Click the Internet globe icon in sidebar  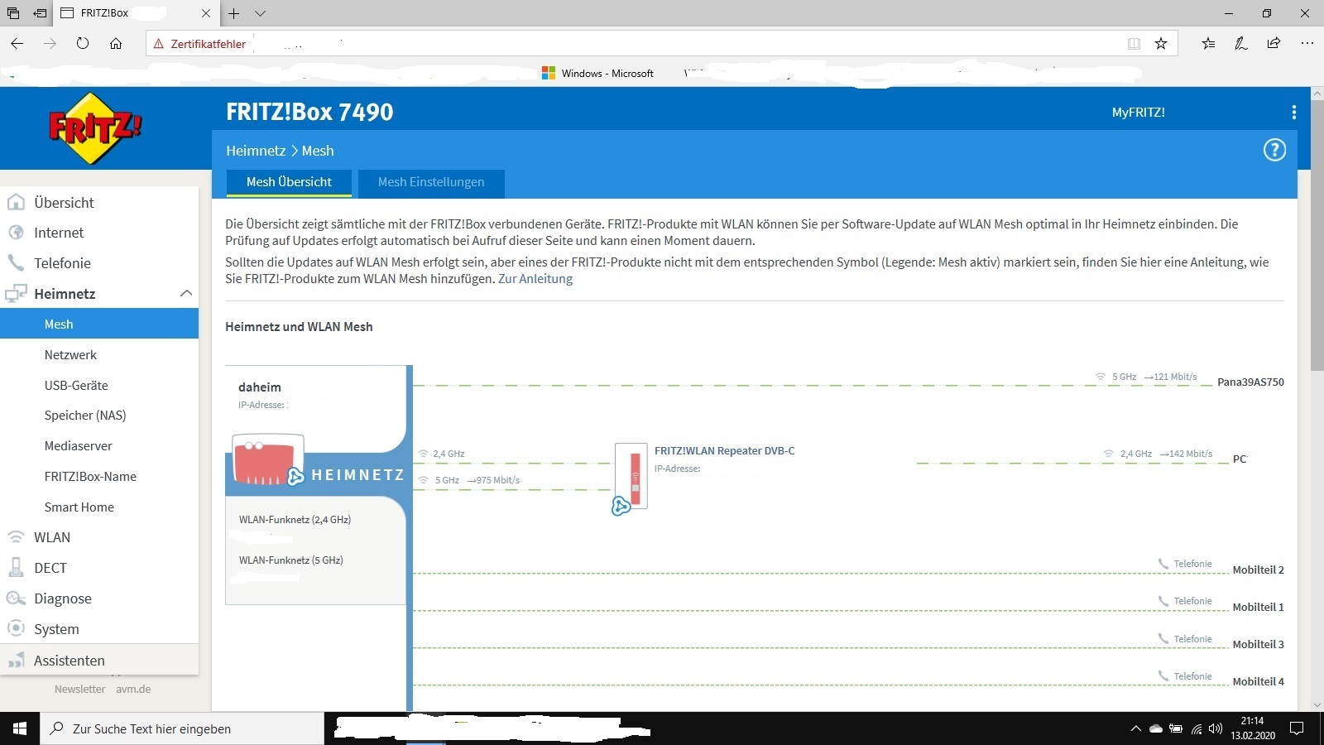[16, 233]
